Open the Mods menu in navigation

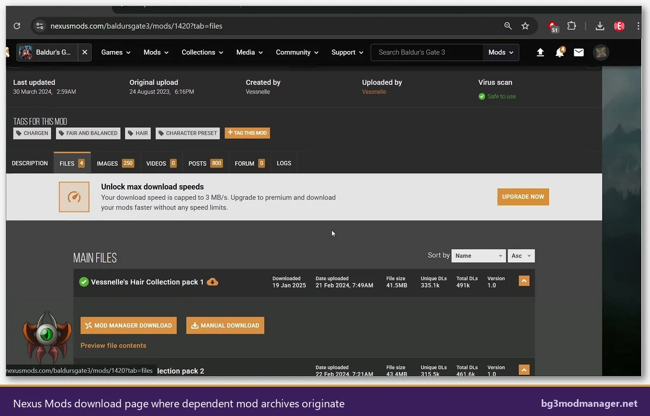pos(156,53)
